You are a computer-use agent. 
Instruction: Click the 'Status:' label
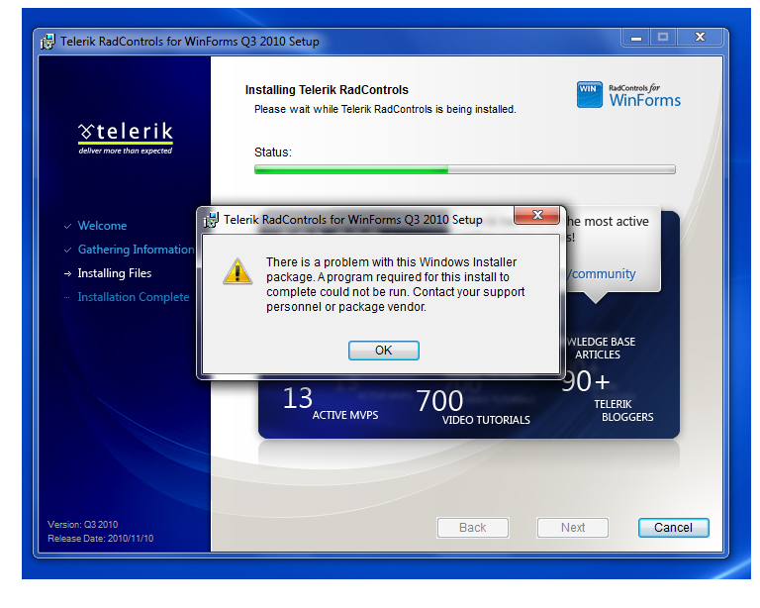[273, 152]
